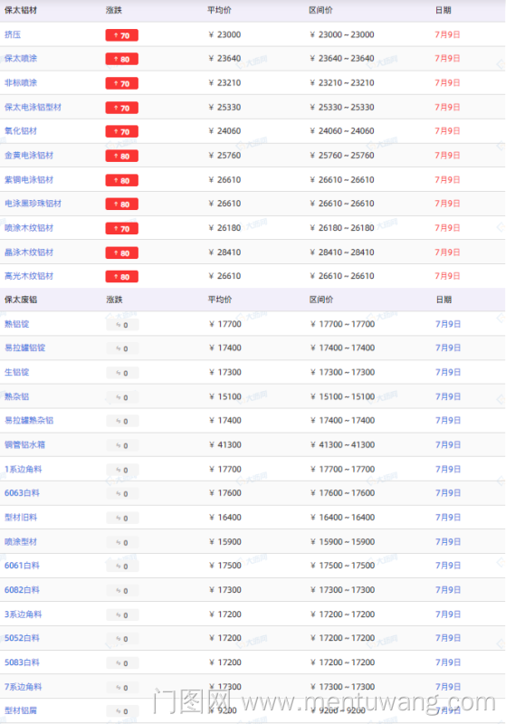Click the gray 0 change badge for 易拉罐铝锭
The image size is (506, 724).
click(x=122, y=348)
